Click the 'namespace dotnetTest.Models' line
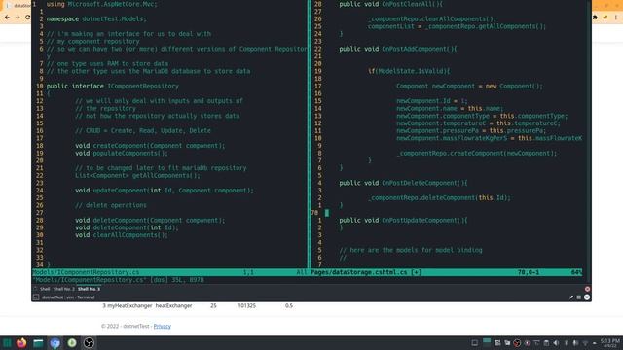 tap(96, 19)
